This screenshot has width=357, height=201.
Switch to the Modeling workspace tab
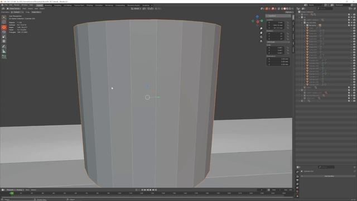point(48,5)
